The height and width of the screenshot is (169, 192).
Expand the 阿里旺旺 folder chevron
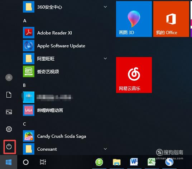coord(105,58)
